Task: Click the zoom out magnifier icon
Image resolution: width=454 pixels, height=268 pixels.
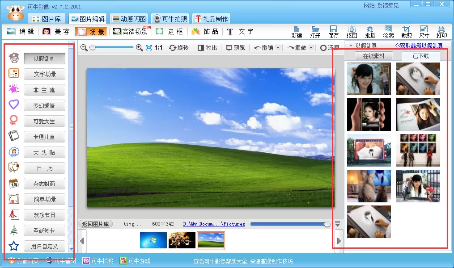Action: [x=84, y=48]
